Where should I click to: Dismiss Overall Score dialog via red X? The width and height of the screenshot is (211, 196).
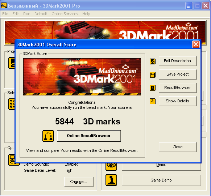pyautogui.click(x=196, y=44)
